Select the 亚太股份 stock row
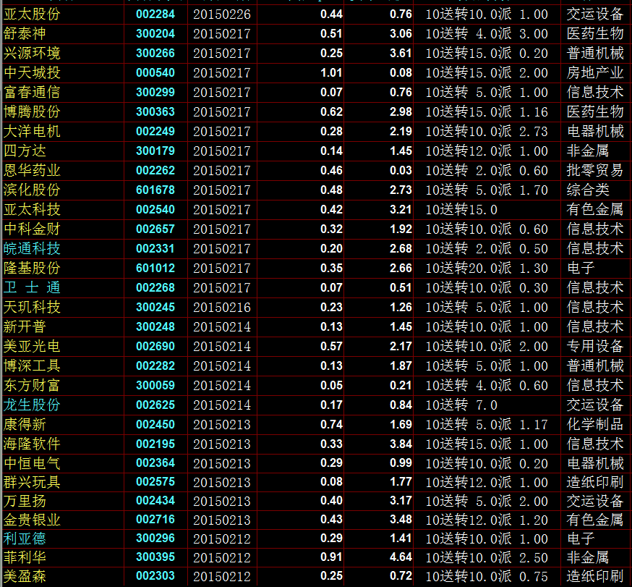Viewport: 632px width, 587px height. 32,14
